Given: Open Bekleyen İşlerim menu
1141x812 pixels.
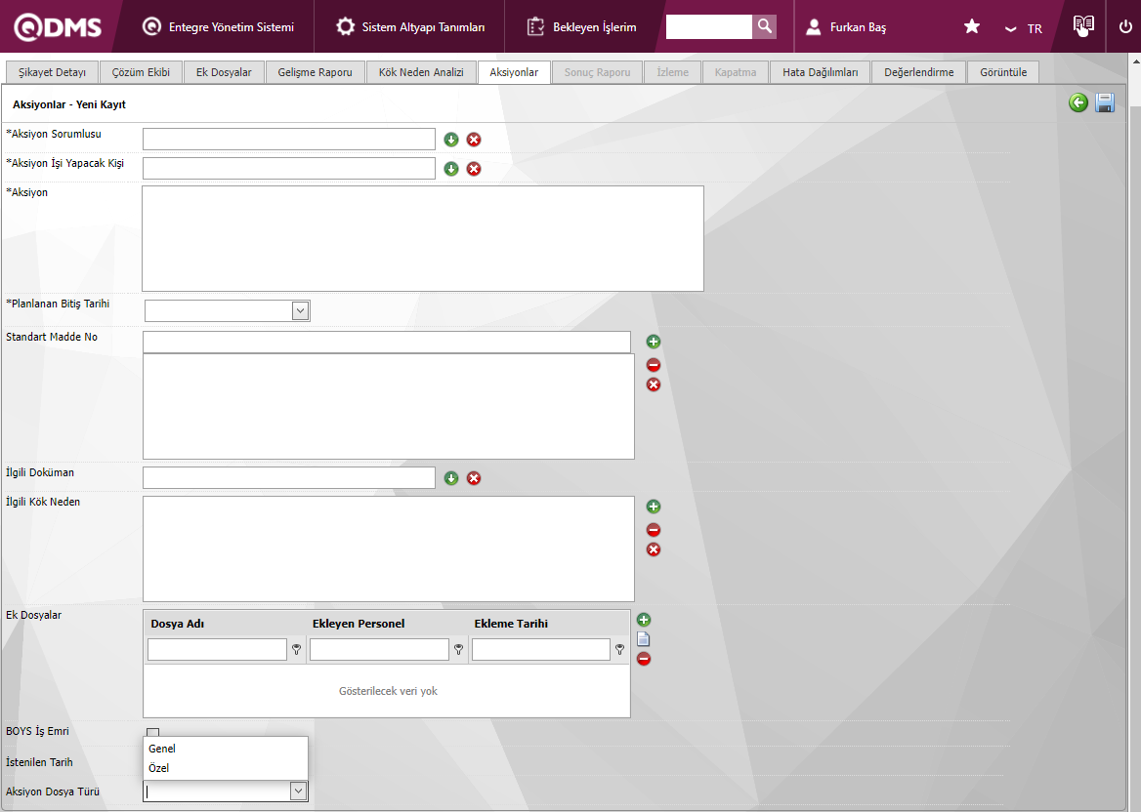Looking at the screenshot, I should (x=581, y=27).
